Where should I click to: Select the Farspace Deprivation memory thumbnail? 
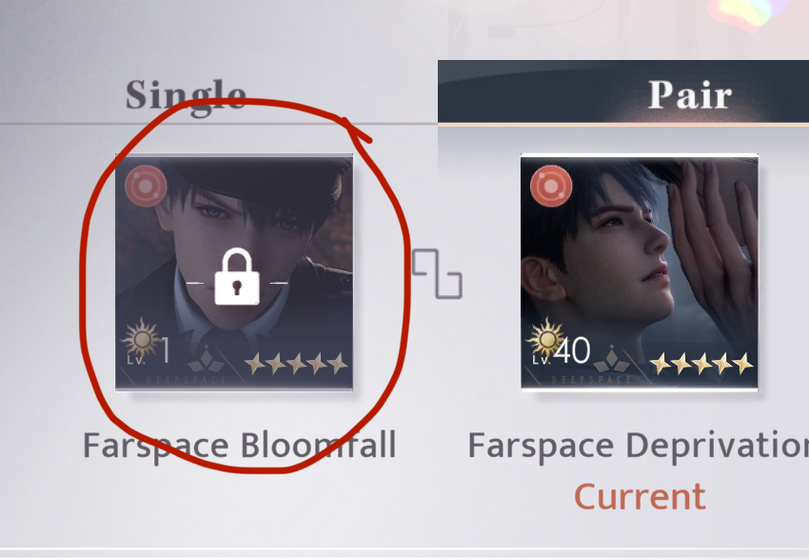coord(640,272)
